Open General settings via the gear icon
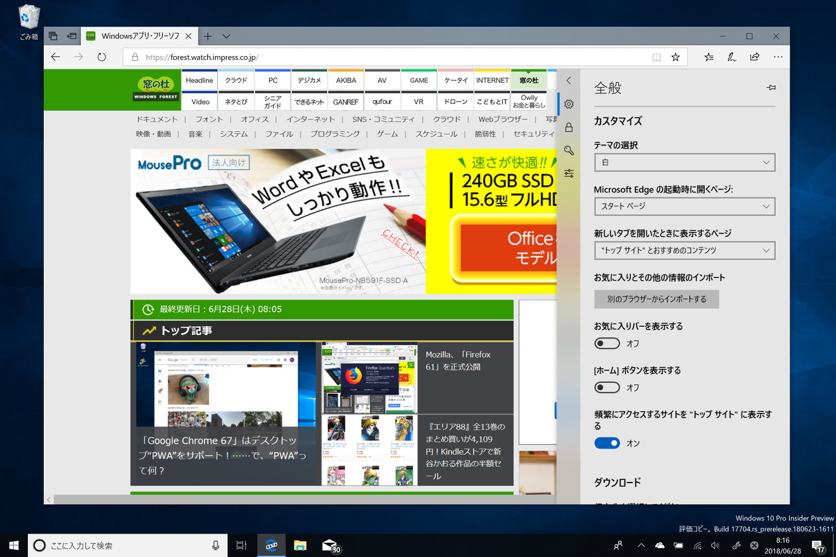Screen dimensions: 836x557 pyautogui.click(x=568, y=104)
